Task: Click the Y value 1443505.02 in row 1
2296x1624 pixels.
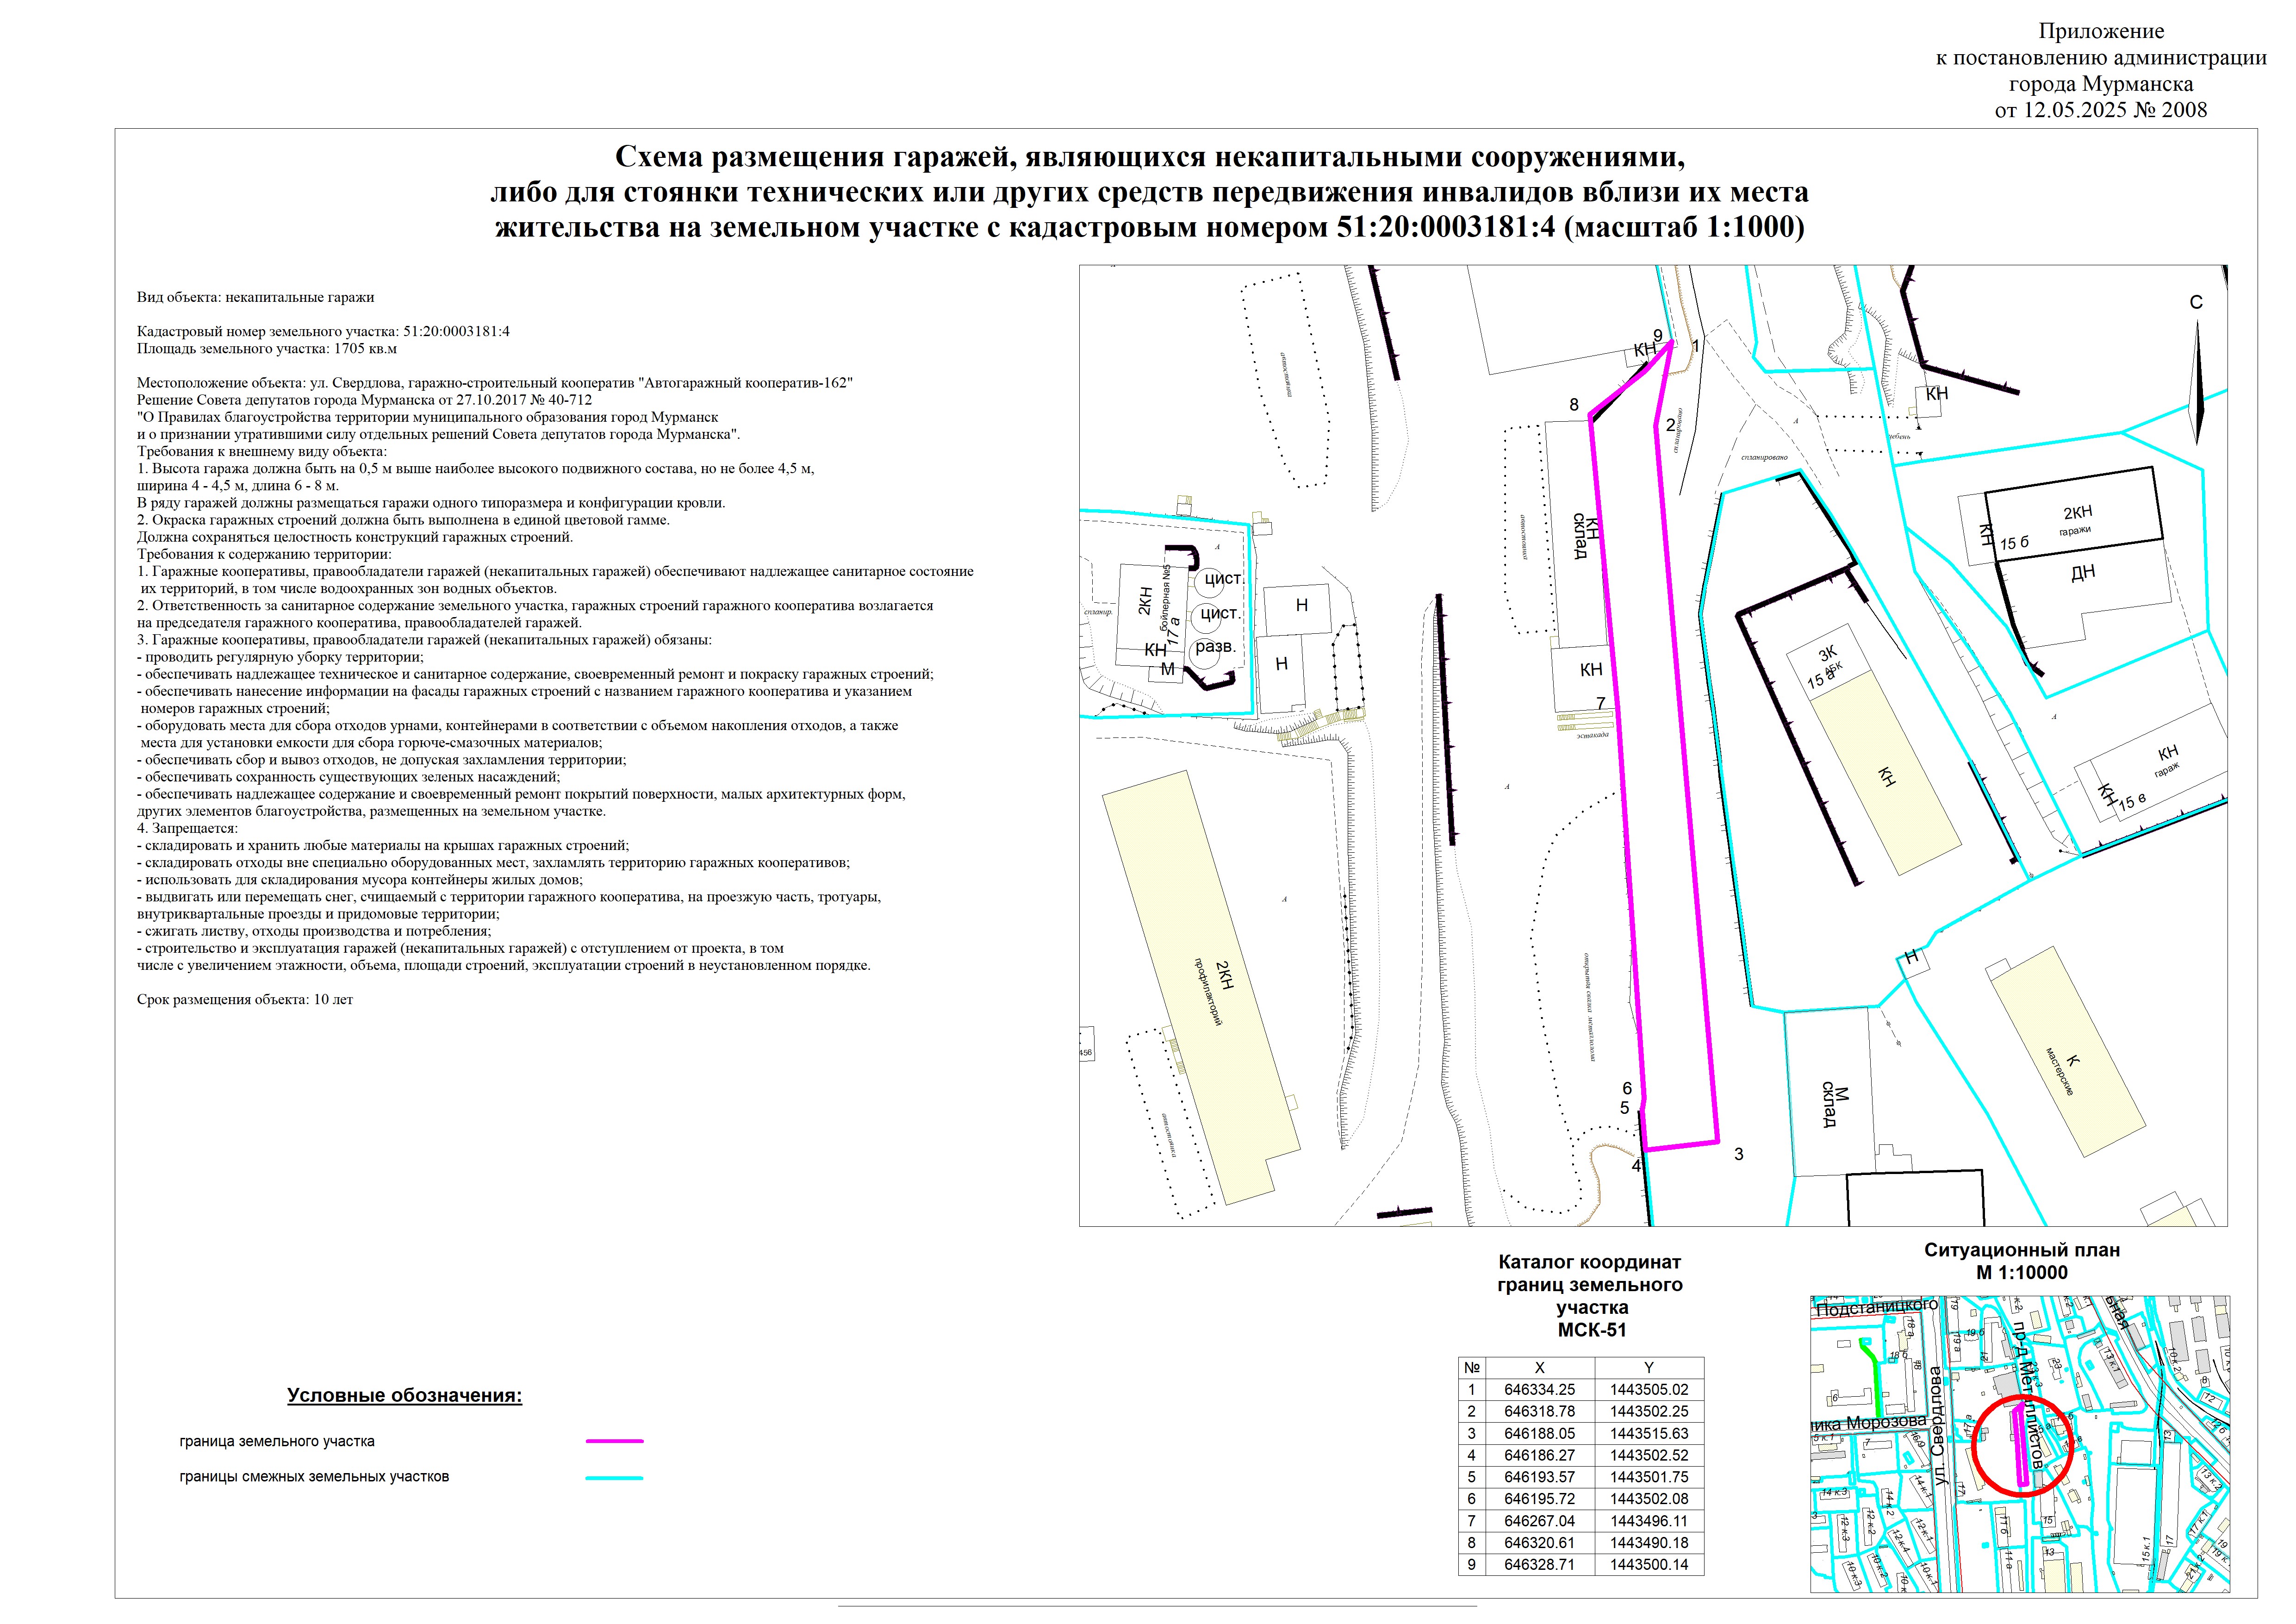Action: 1648,1390
